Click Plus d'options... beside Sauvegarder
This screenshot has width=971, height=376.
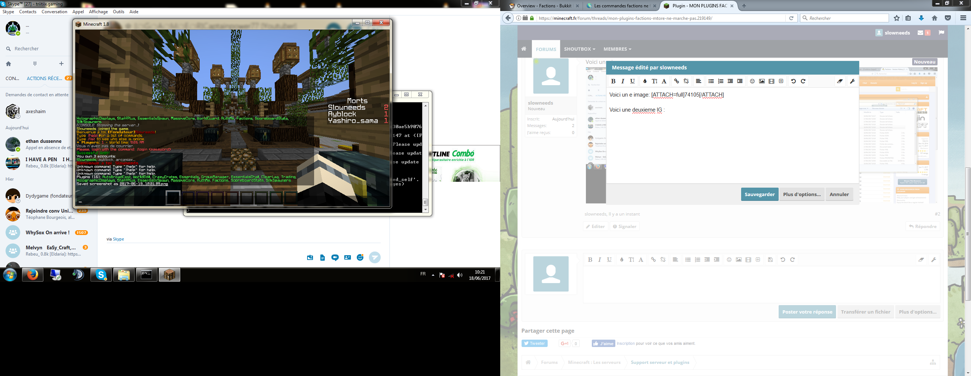click(802, 194)
